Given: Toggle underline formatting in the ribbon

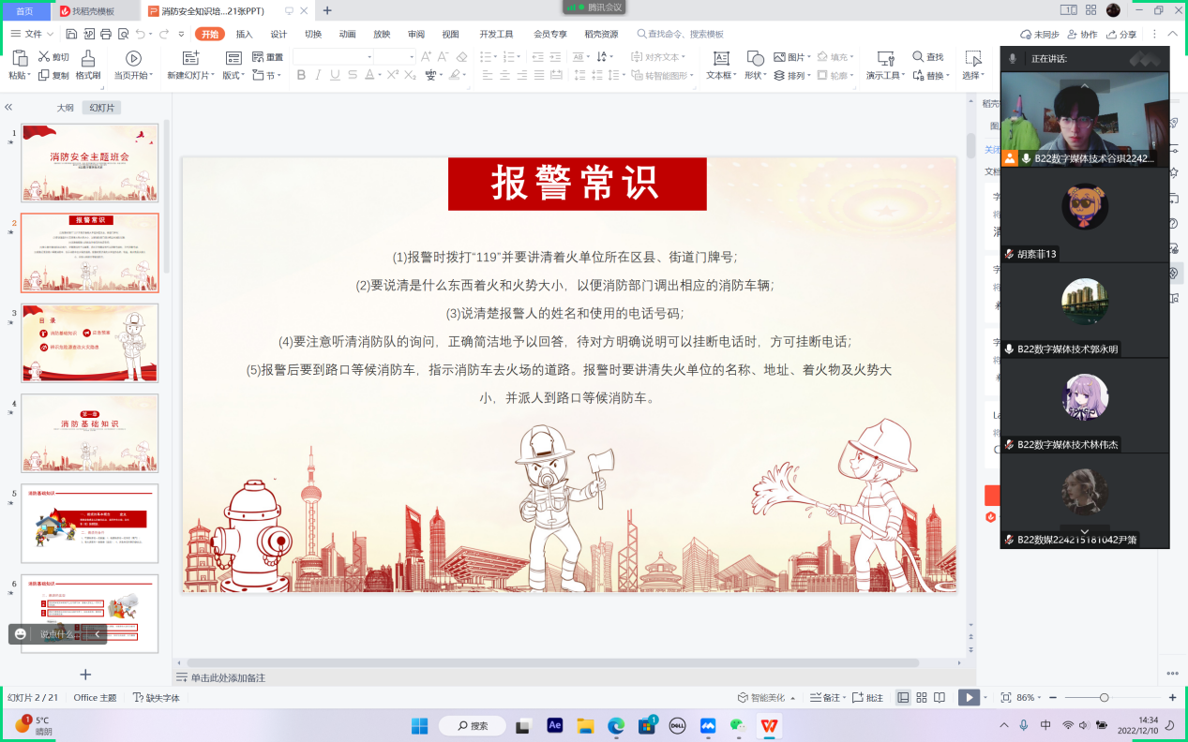Looking at the screenshot, I should point(336,75).
